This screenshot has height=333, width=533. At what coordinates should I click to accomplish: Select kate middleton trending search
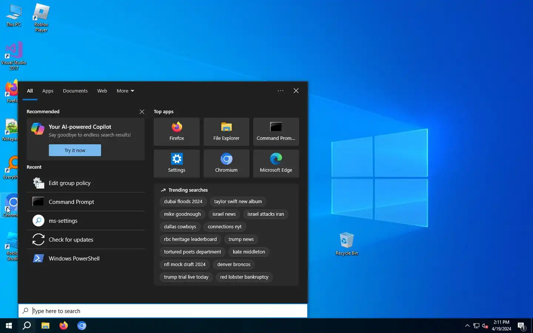tap(249, 252)
